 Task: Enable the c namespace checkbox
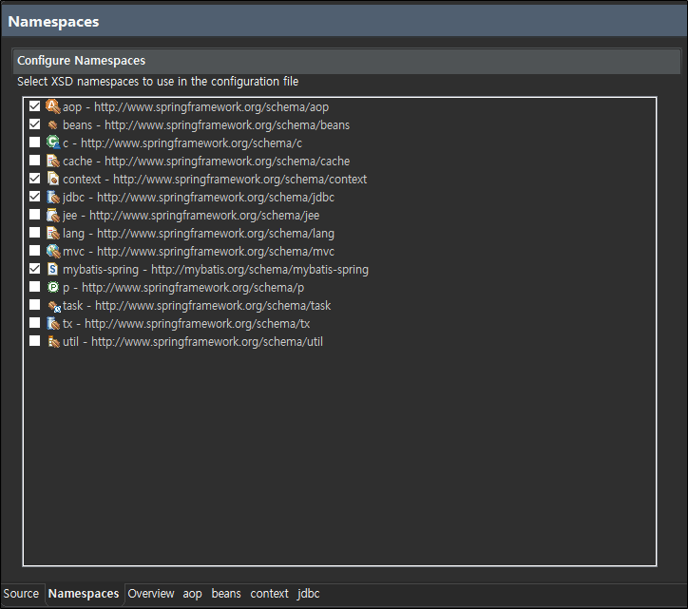[x=34, y=143]
